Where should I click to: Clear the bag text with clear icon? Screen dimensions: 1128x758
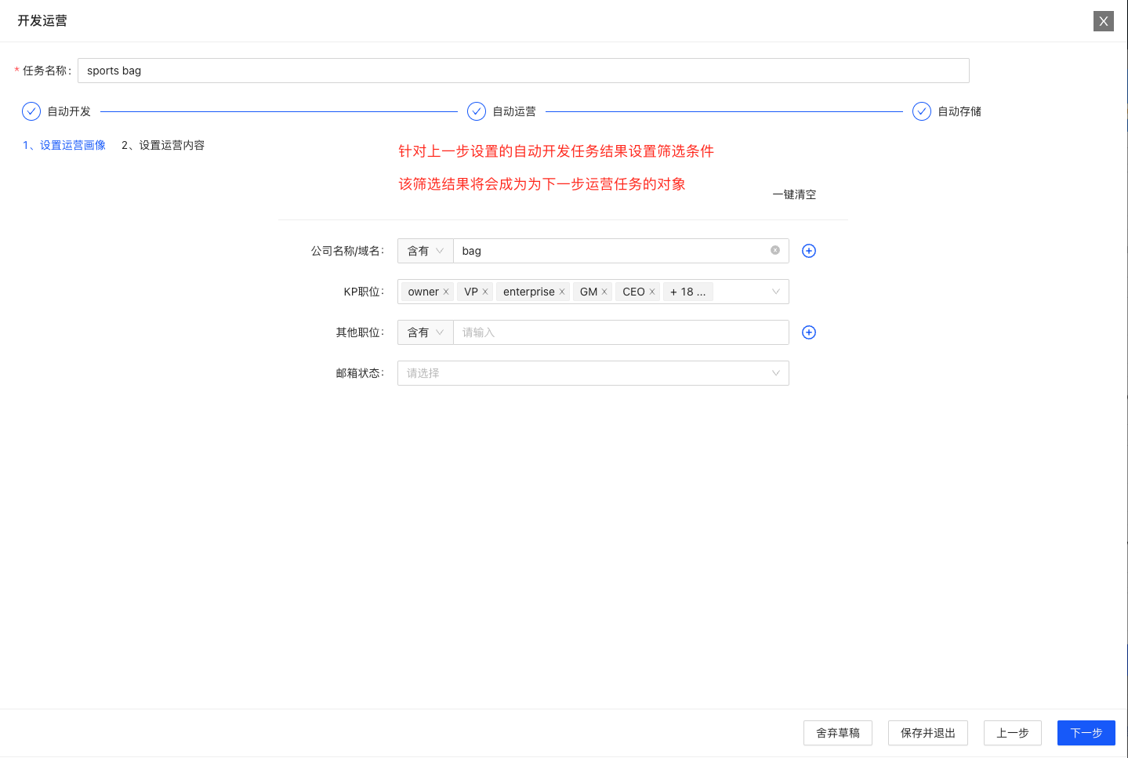[x=775, y=250]
